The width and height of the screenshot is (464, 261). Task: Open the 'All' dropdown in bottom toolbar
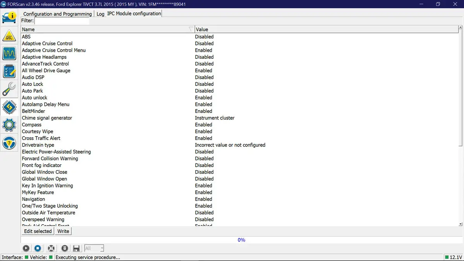pos(94,248)
